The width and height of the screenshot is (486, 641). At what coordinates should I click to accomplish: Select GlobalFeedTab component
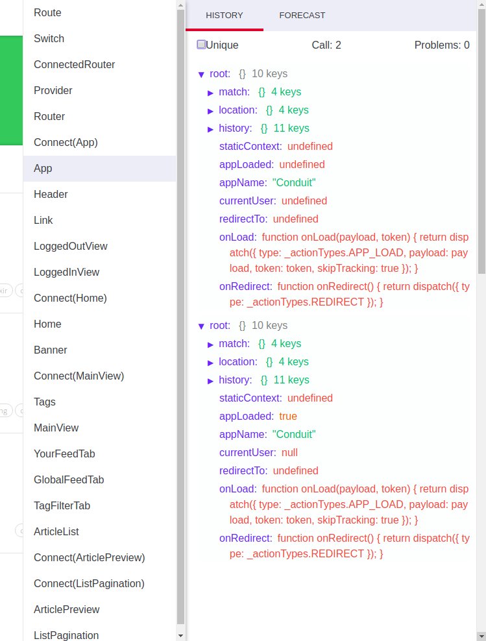[100, 480]
